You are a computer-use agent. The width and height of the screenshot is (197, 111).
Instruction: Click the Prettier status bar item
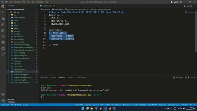coord(184,105)
